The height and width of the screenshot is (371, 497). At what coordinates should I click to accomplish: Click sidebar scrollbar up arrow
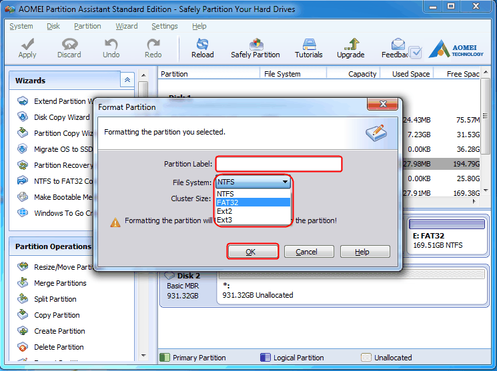143,75
